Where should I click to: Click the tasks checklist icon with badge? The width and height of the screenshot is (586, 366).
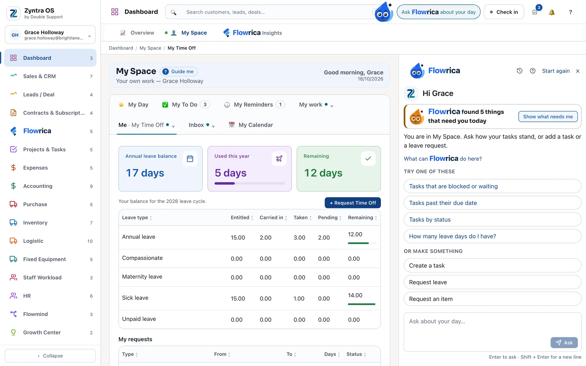coord(535,12)
